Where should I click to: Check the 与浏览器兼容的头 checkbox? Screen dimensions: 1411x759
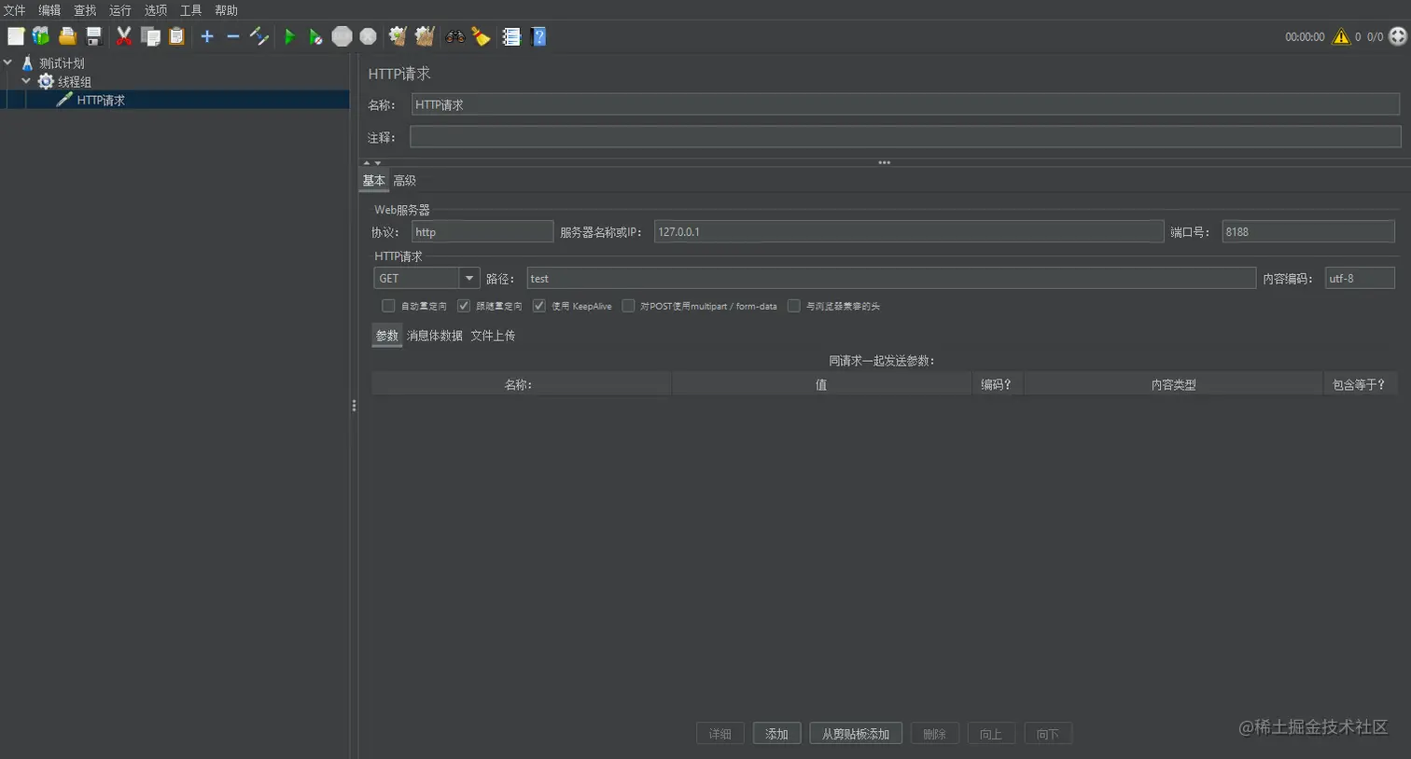794,306
